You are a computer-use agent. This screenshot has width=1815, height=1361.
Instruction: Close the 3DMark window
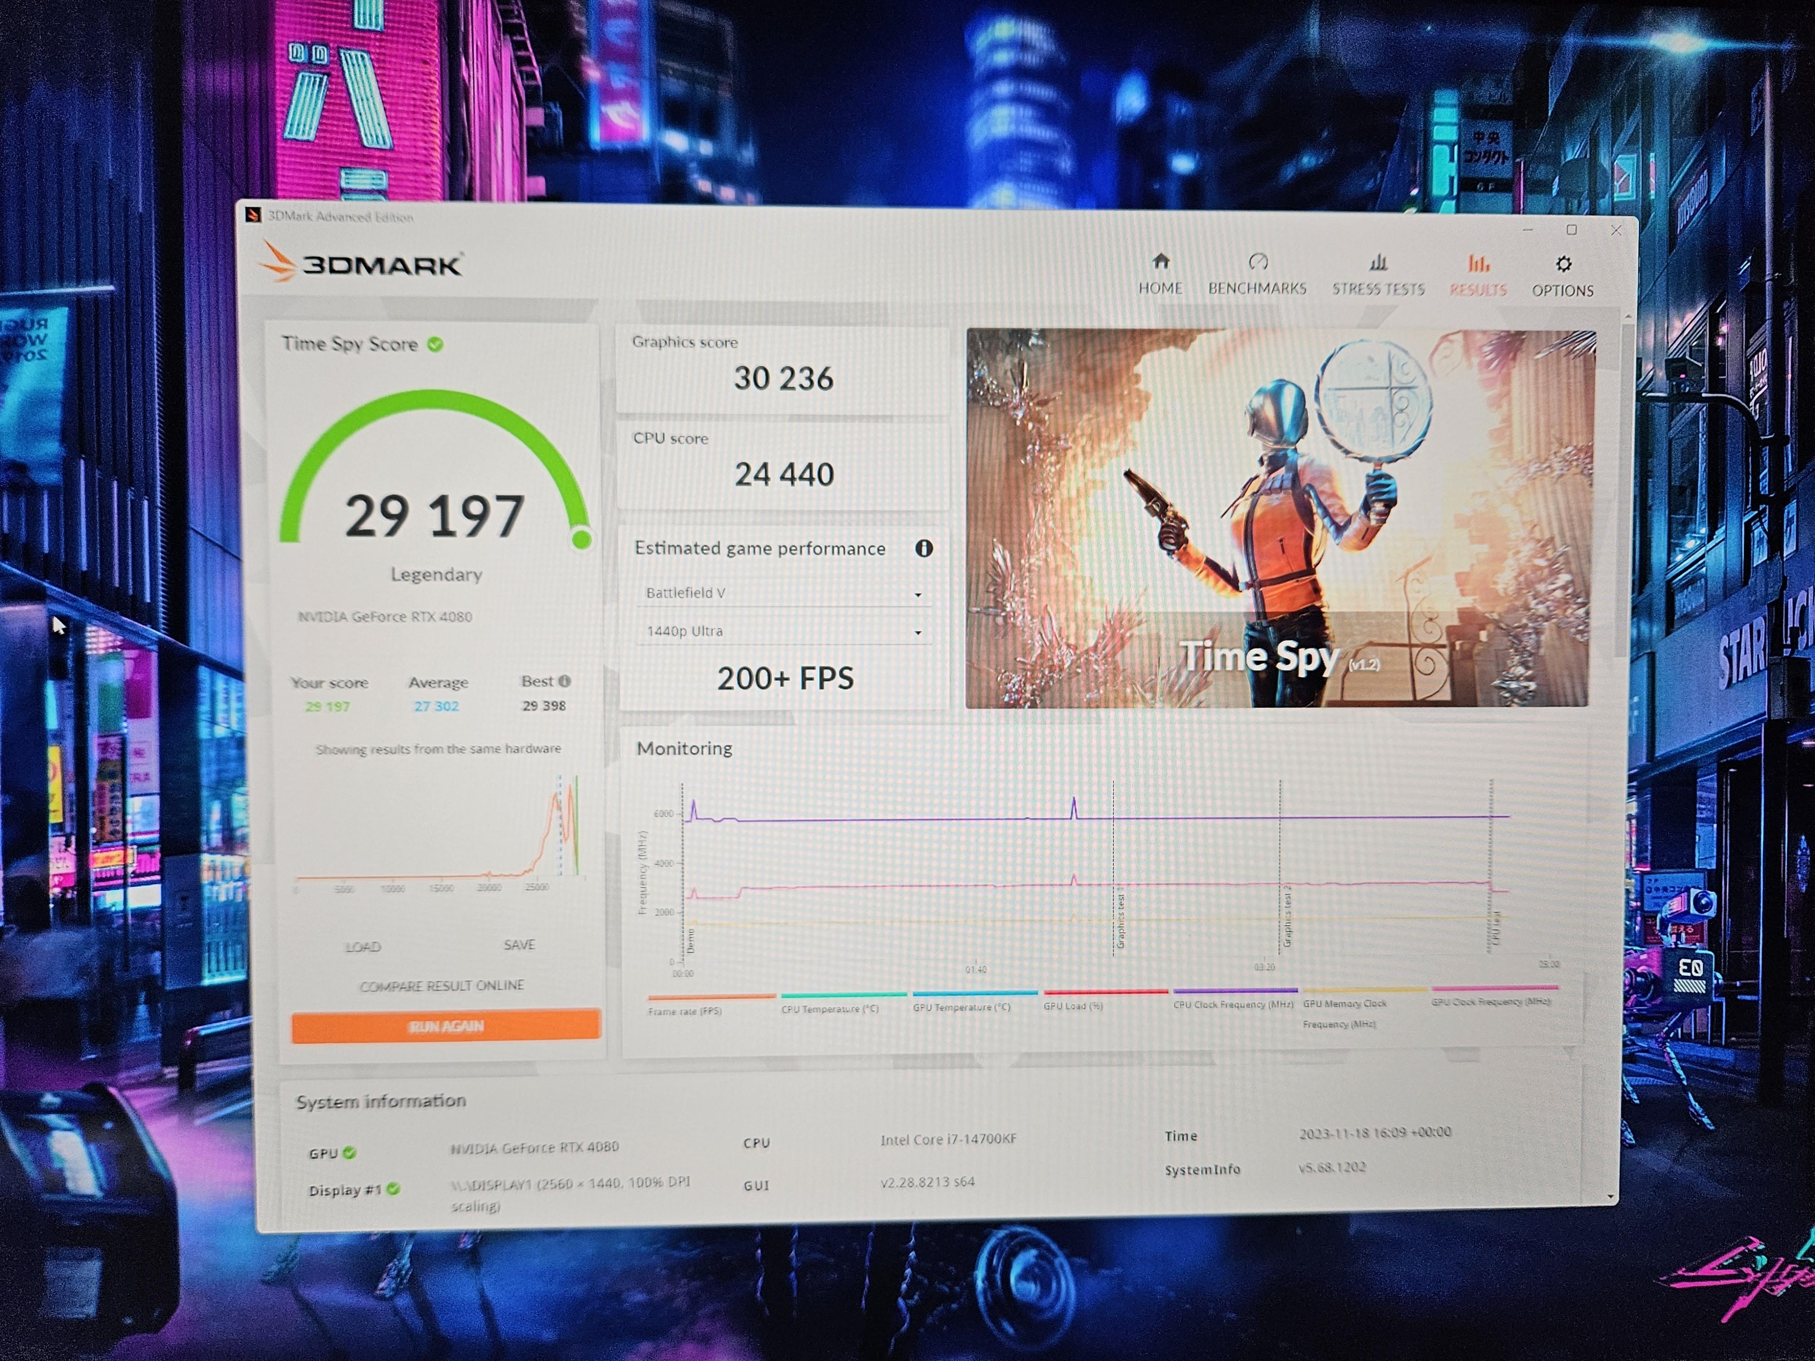click(1616, 230)
